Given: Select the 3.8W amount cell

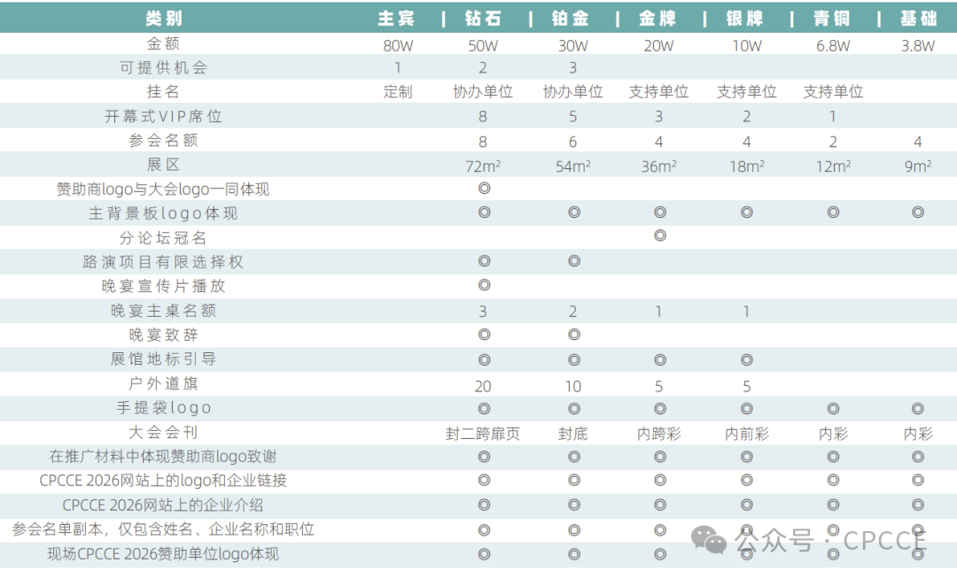Looking at the screenshot, I should 918,46.
